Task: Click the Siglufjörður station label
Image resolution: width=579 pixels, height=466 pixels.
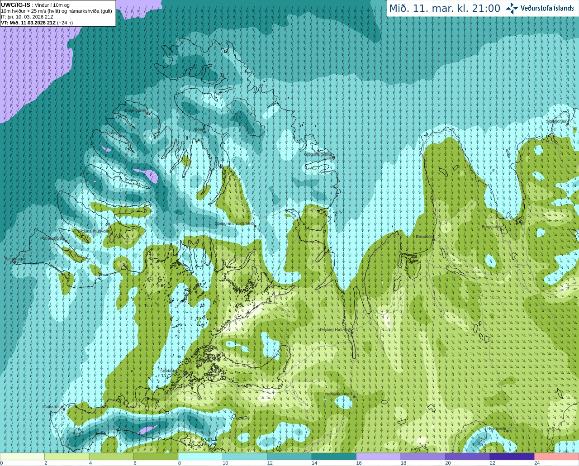Action: tap(557, 121)
